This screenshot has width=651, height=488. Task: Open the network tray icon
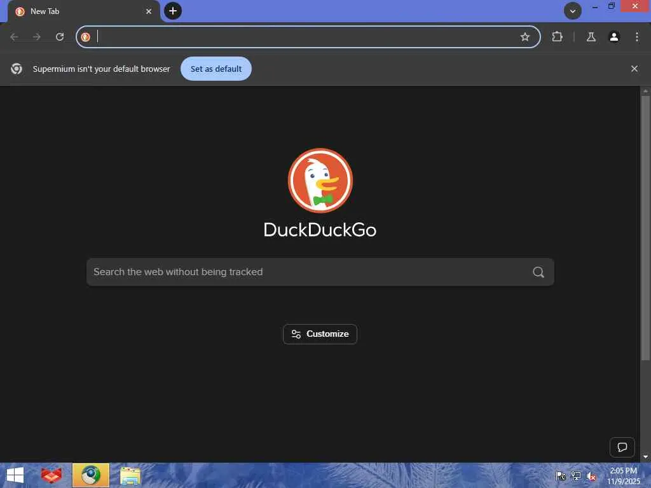pyautogui.click(x=576, y=476)
